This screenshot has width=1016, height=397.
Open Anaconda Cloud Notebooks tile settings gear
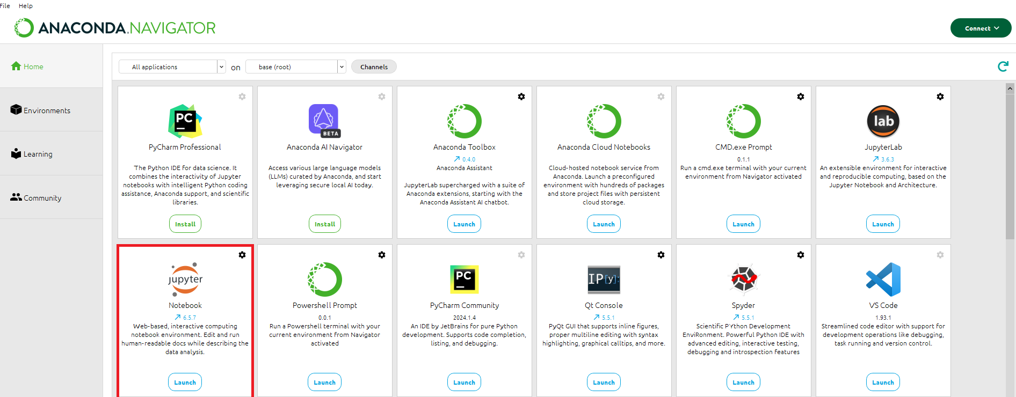pyautogui.click(x=661, y=97)
